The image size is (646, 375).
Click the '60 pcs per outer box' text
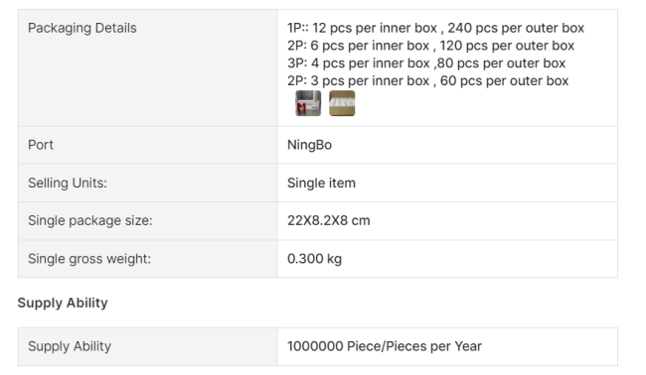click(x=504, y=81)
